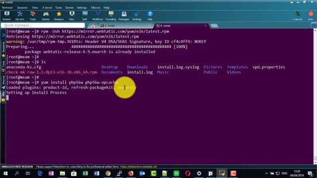Image resolution: width=317 pixels, height=178 pixels.
Task: Open the Session toolbar icon
Action: (6, 16)
